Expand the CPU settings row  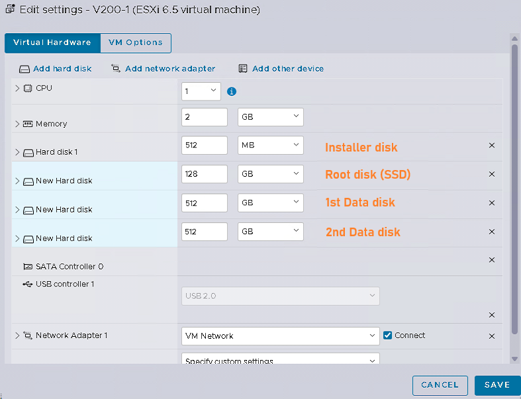[17, 88]
